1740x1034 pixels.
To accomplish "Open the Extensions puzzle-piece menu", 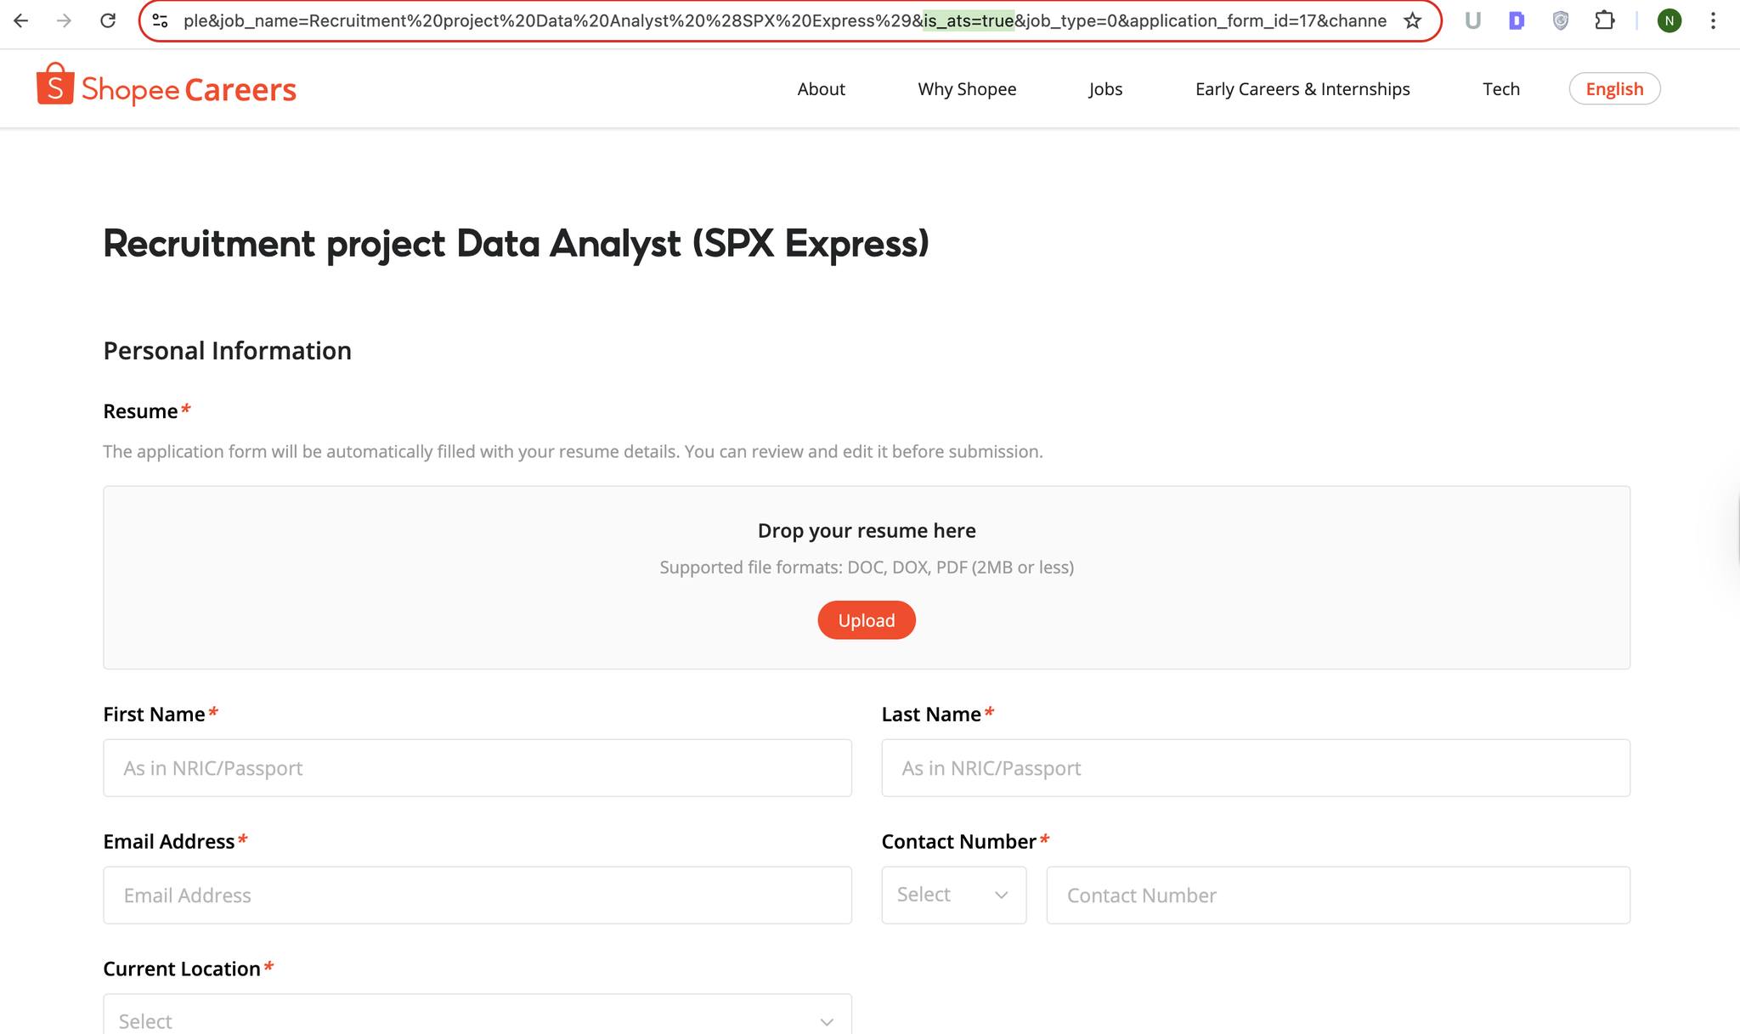I will (1604, 20).
